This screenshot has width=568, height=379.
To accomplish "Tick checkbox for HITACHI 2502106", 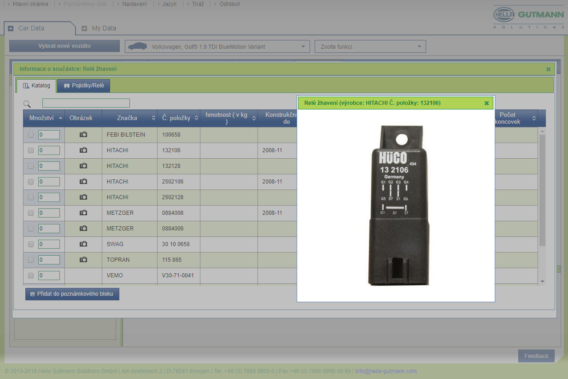I will point(31,182).
